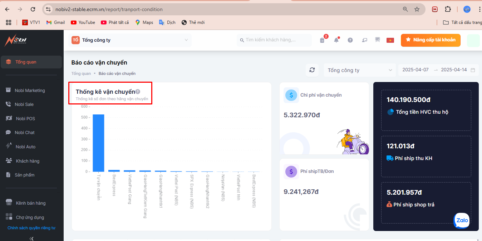Click the info icon beside Thống kê vận chuyển
The width and height of the screenshot is (482, 241).
138,92
